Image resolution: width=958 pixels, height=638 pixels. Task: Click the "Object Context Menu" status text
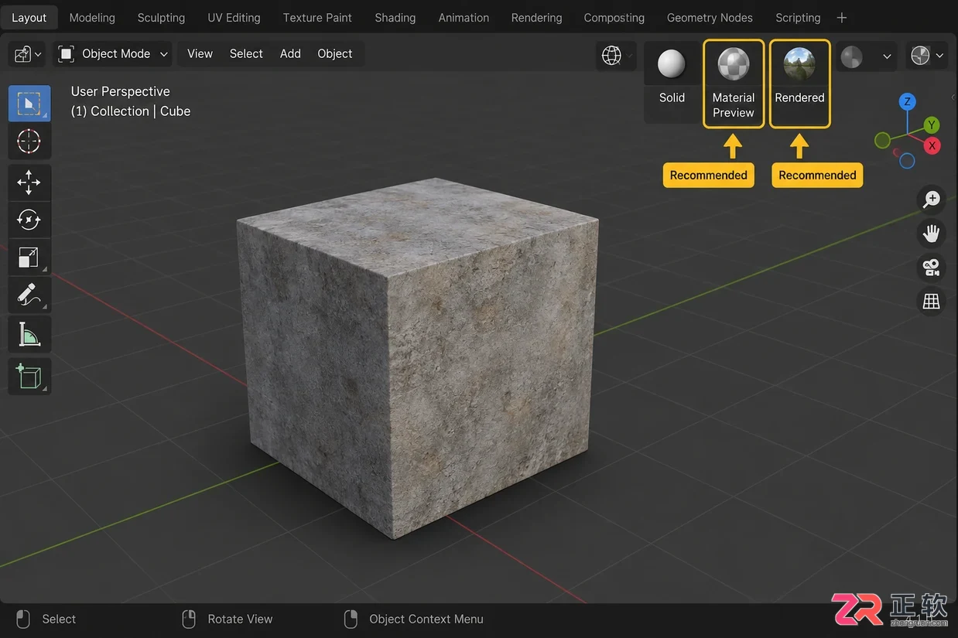pos(426,619)
